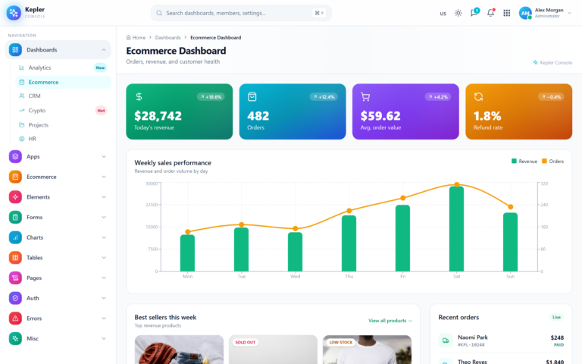The image size is (582, 364).
Task: Click the HR person icon
Action: coord(21,139)
